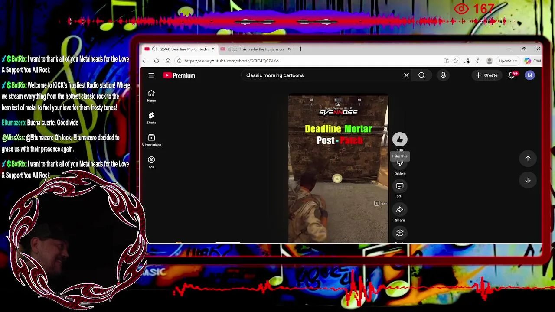The width and height of the screenshot is (555, 312).
Task: Click the YouTube Premium logo
Action: (179, 75)
